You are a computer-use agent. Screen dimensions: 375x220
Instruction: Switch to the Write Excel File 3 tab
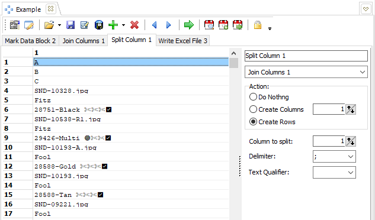coord(182,41)
